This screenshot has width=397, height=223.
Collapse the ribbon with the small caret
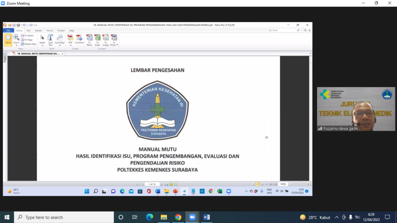point(270,30)
